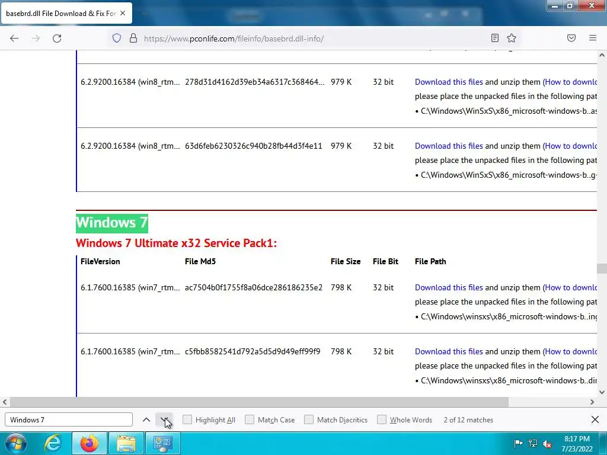Open Action Center flag icon

click(518, 443)
